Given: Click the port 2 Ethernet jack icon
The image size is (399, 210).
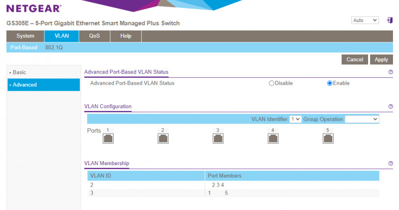Looking at the screenshot, I should pyautogui.click(x=163, y=138).
